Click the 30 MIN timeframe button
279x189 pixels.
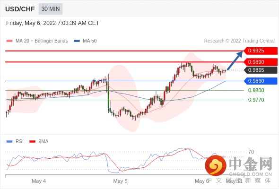[x=51, y=9]
